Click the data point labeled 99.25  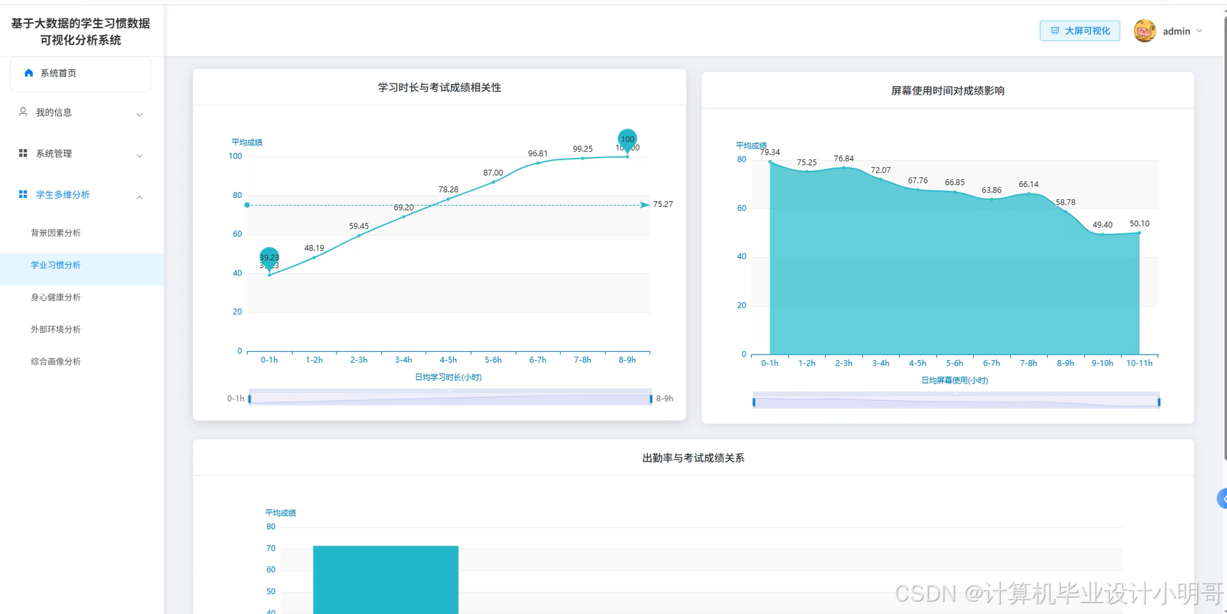583,158
